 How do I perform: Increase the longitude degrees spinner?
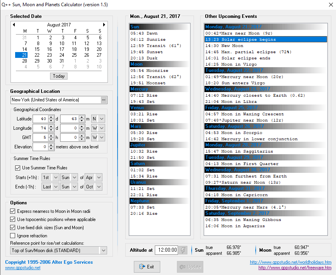[51, 127]
